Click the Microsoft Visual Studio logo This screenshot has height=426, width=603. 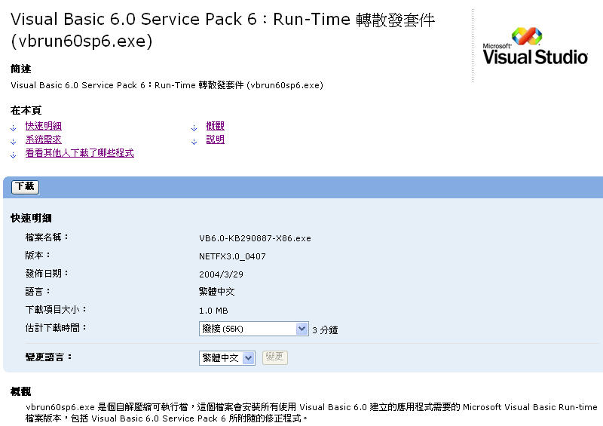pos(535,46)
